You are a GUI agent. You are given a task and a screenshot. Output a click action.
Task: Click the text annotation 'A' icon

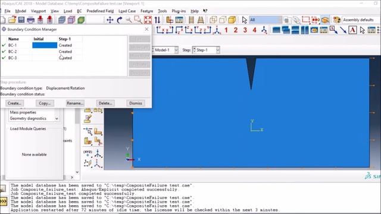352,30
